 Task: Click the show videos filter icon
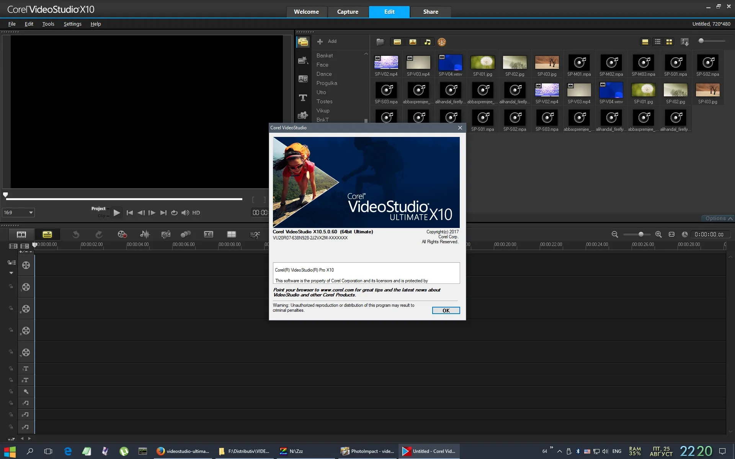pos(397,42)
